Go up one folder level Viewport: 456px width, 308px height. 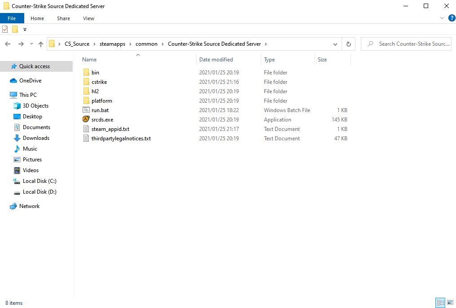click(x=41, y=44)
